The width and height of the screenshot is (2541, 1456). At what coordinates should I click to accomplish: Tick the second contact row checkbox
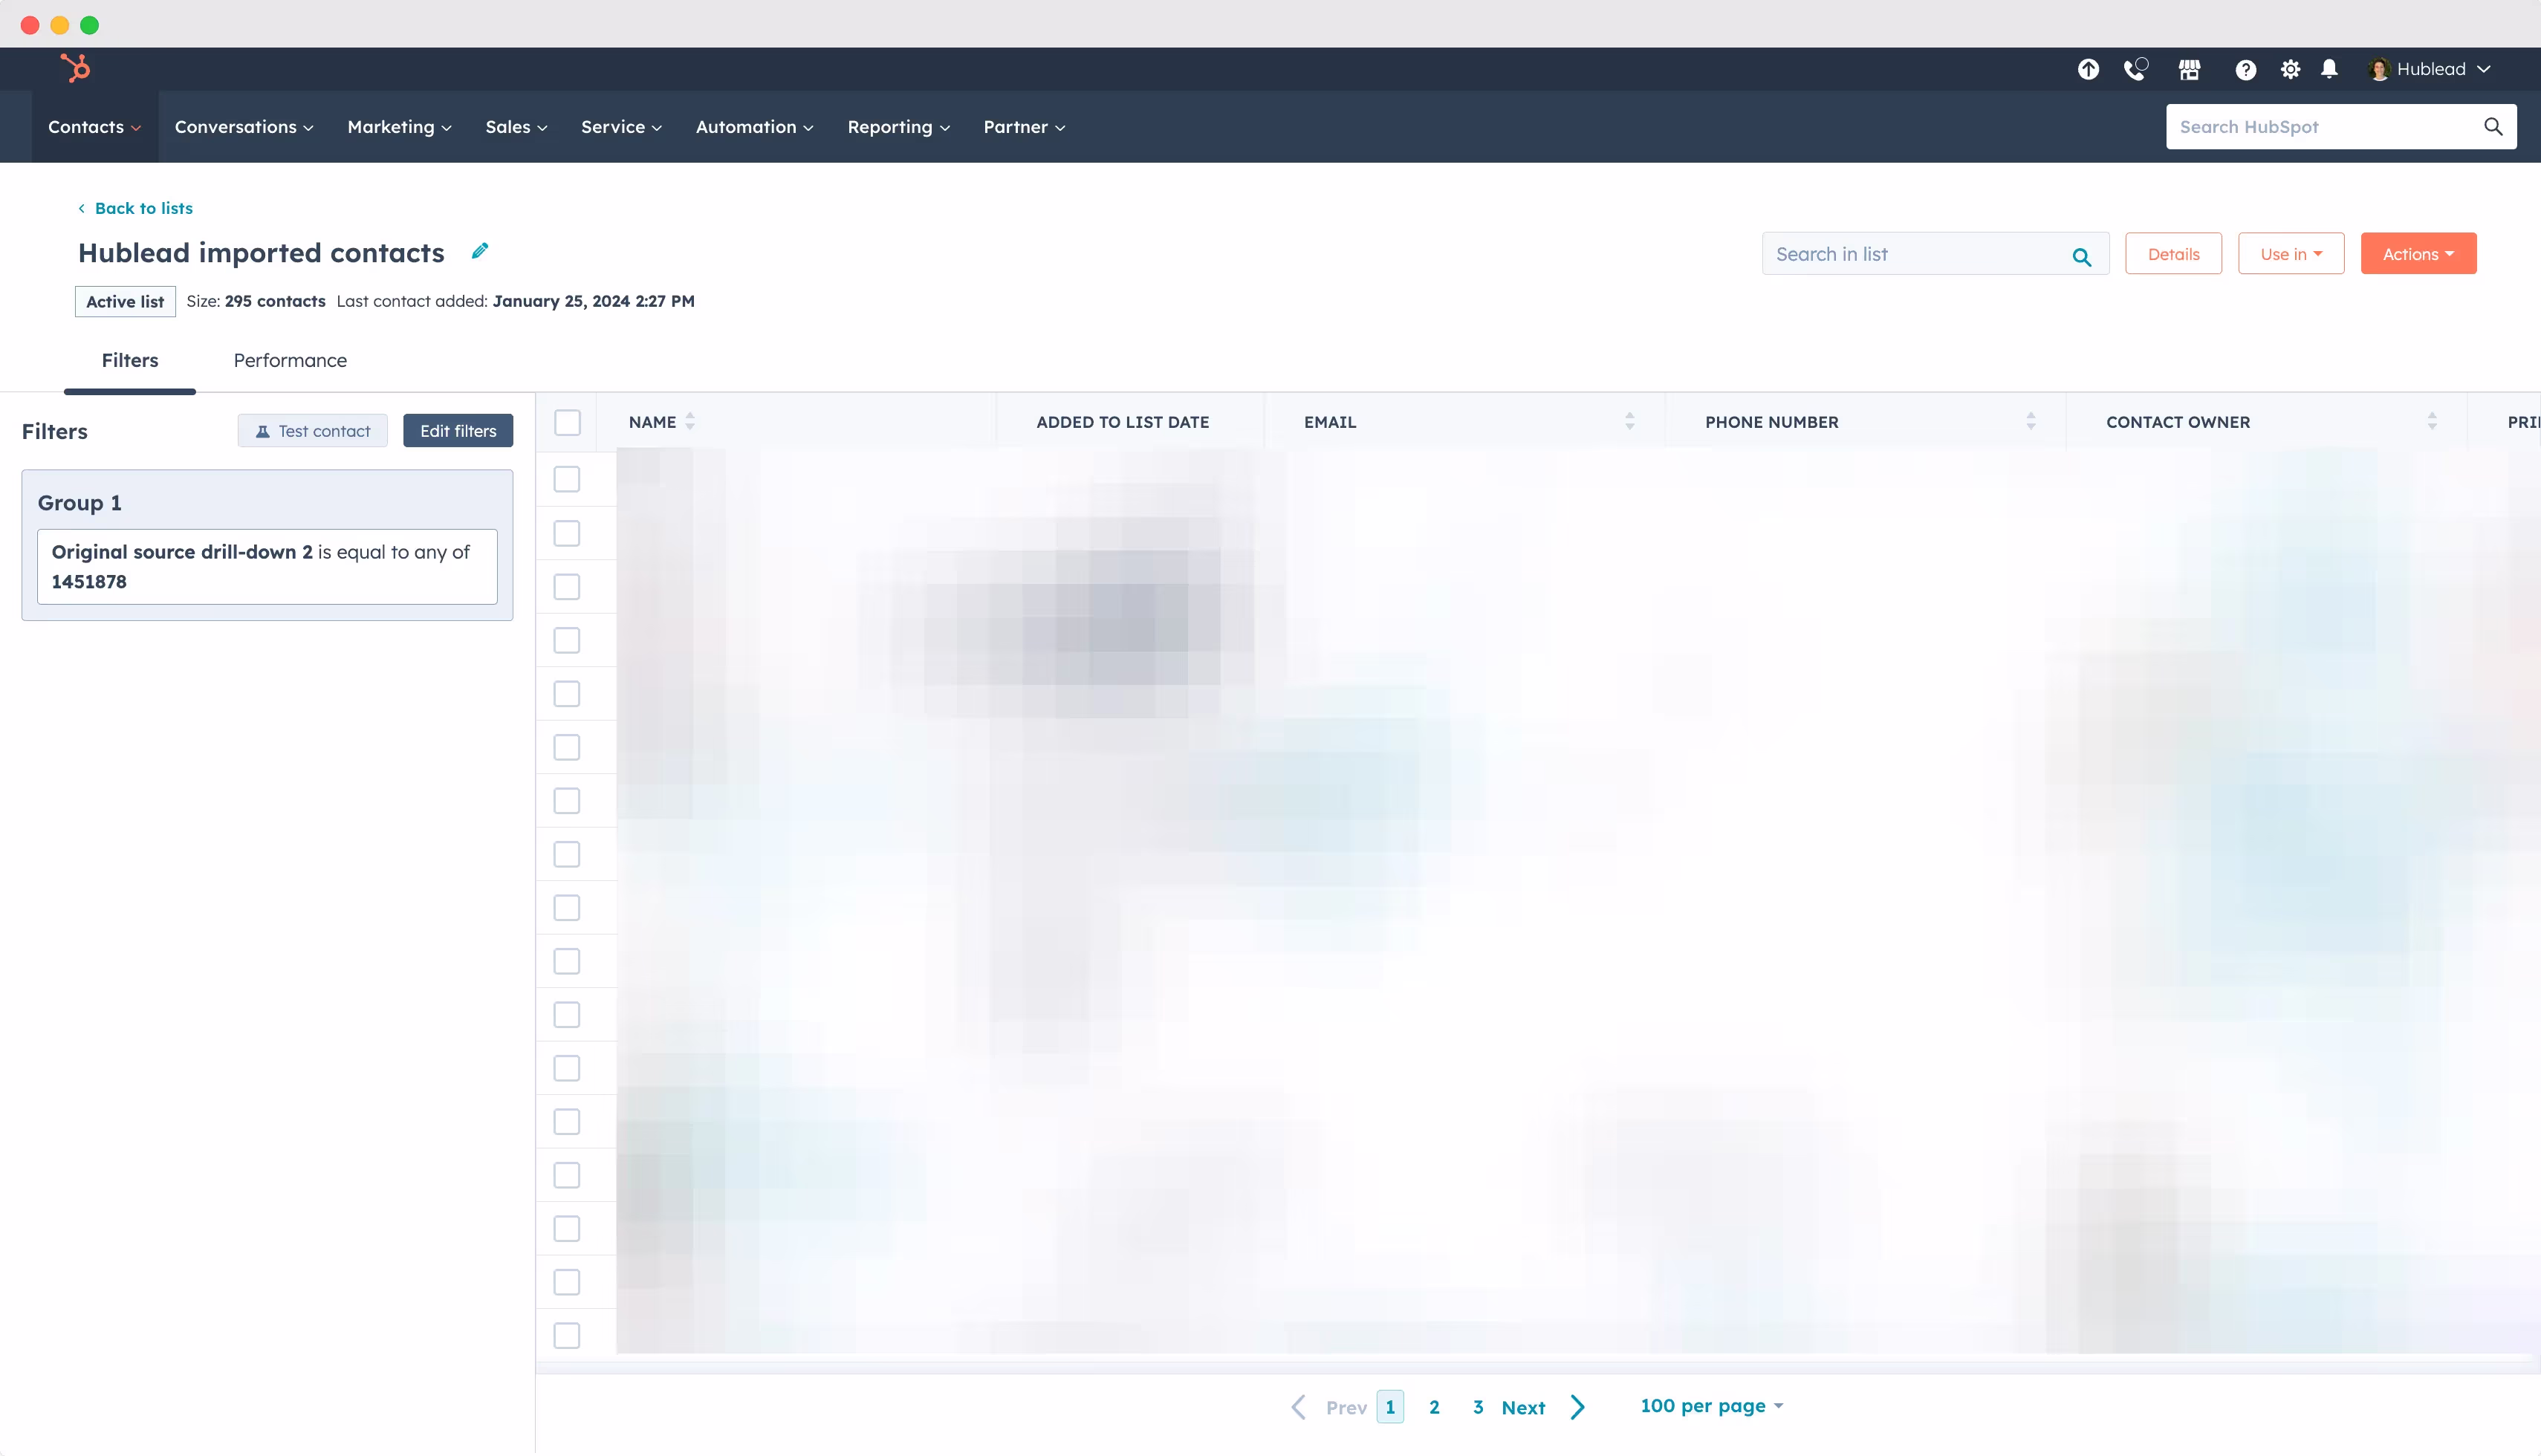point(567,533)
